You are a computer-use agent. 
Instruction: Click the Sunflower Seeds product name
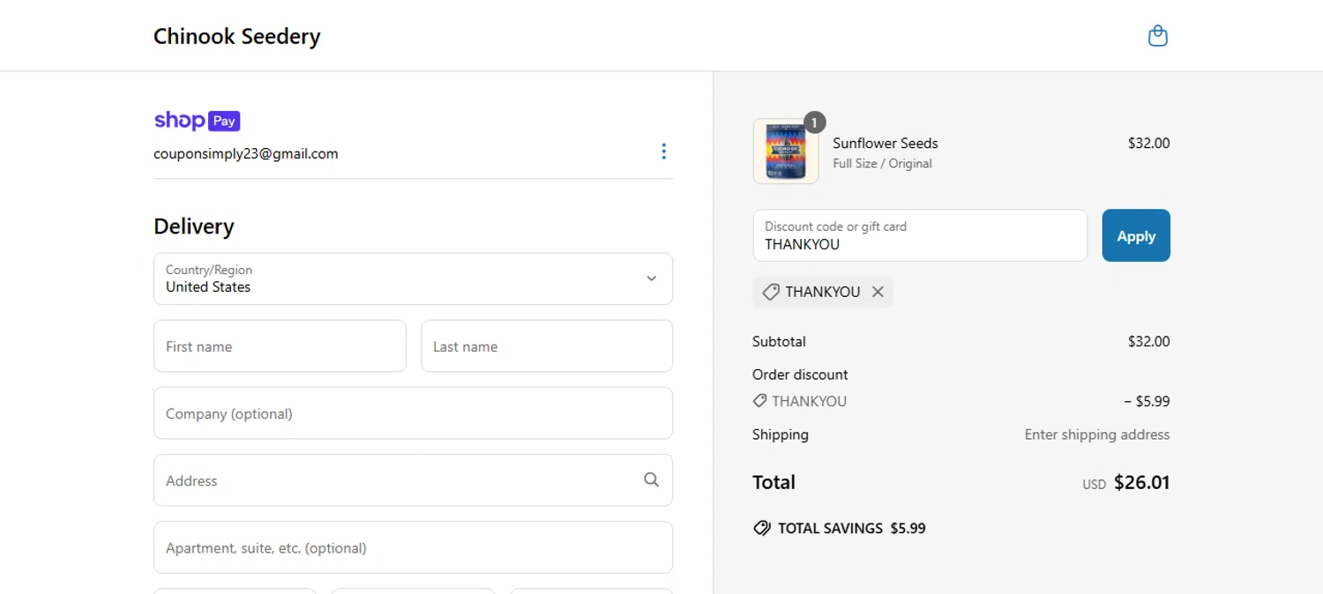point(886,143)
